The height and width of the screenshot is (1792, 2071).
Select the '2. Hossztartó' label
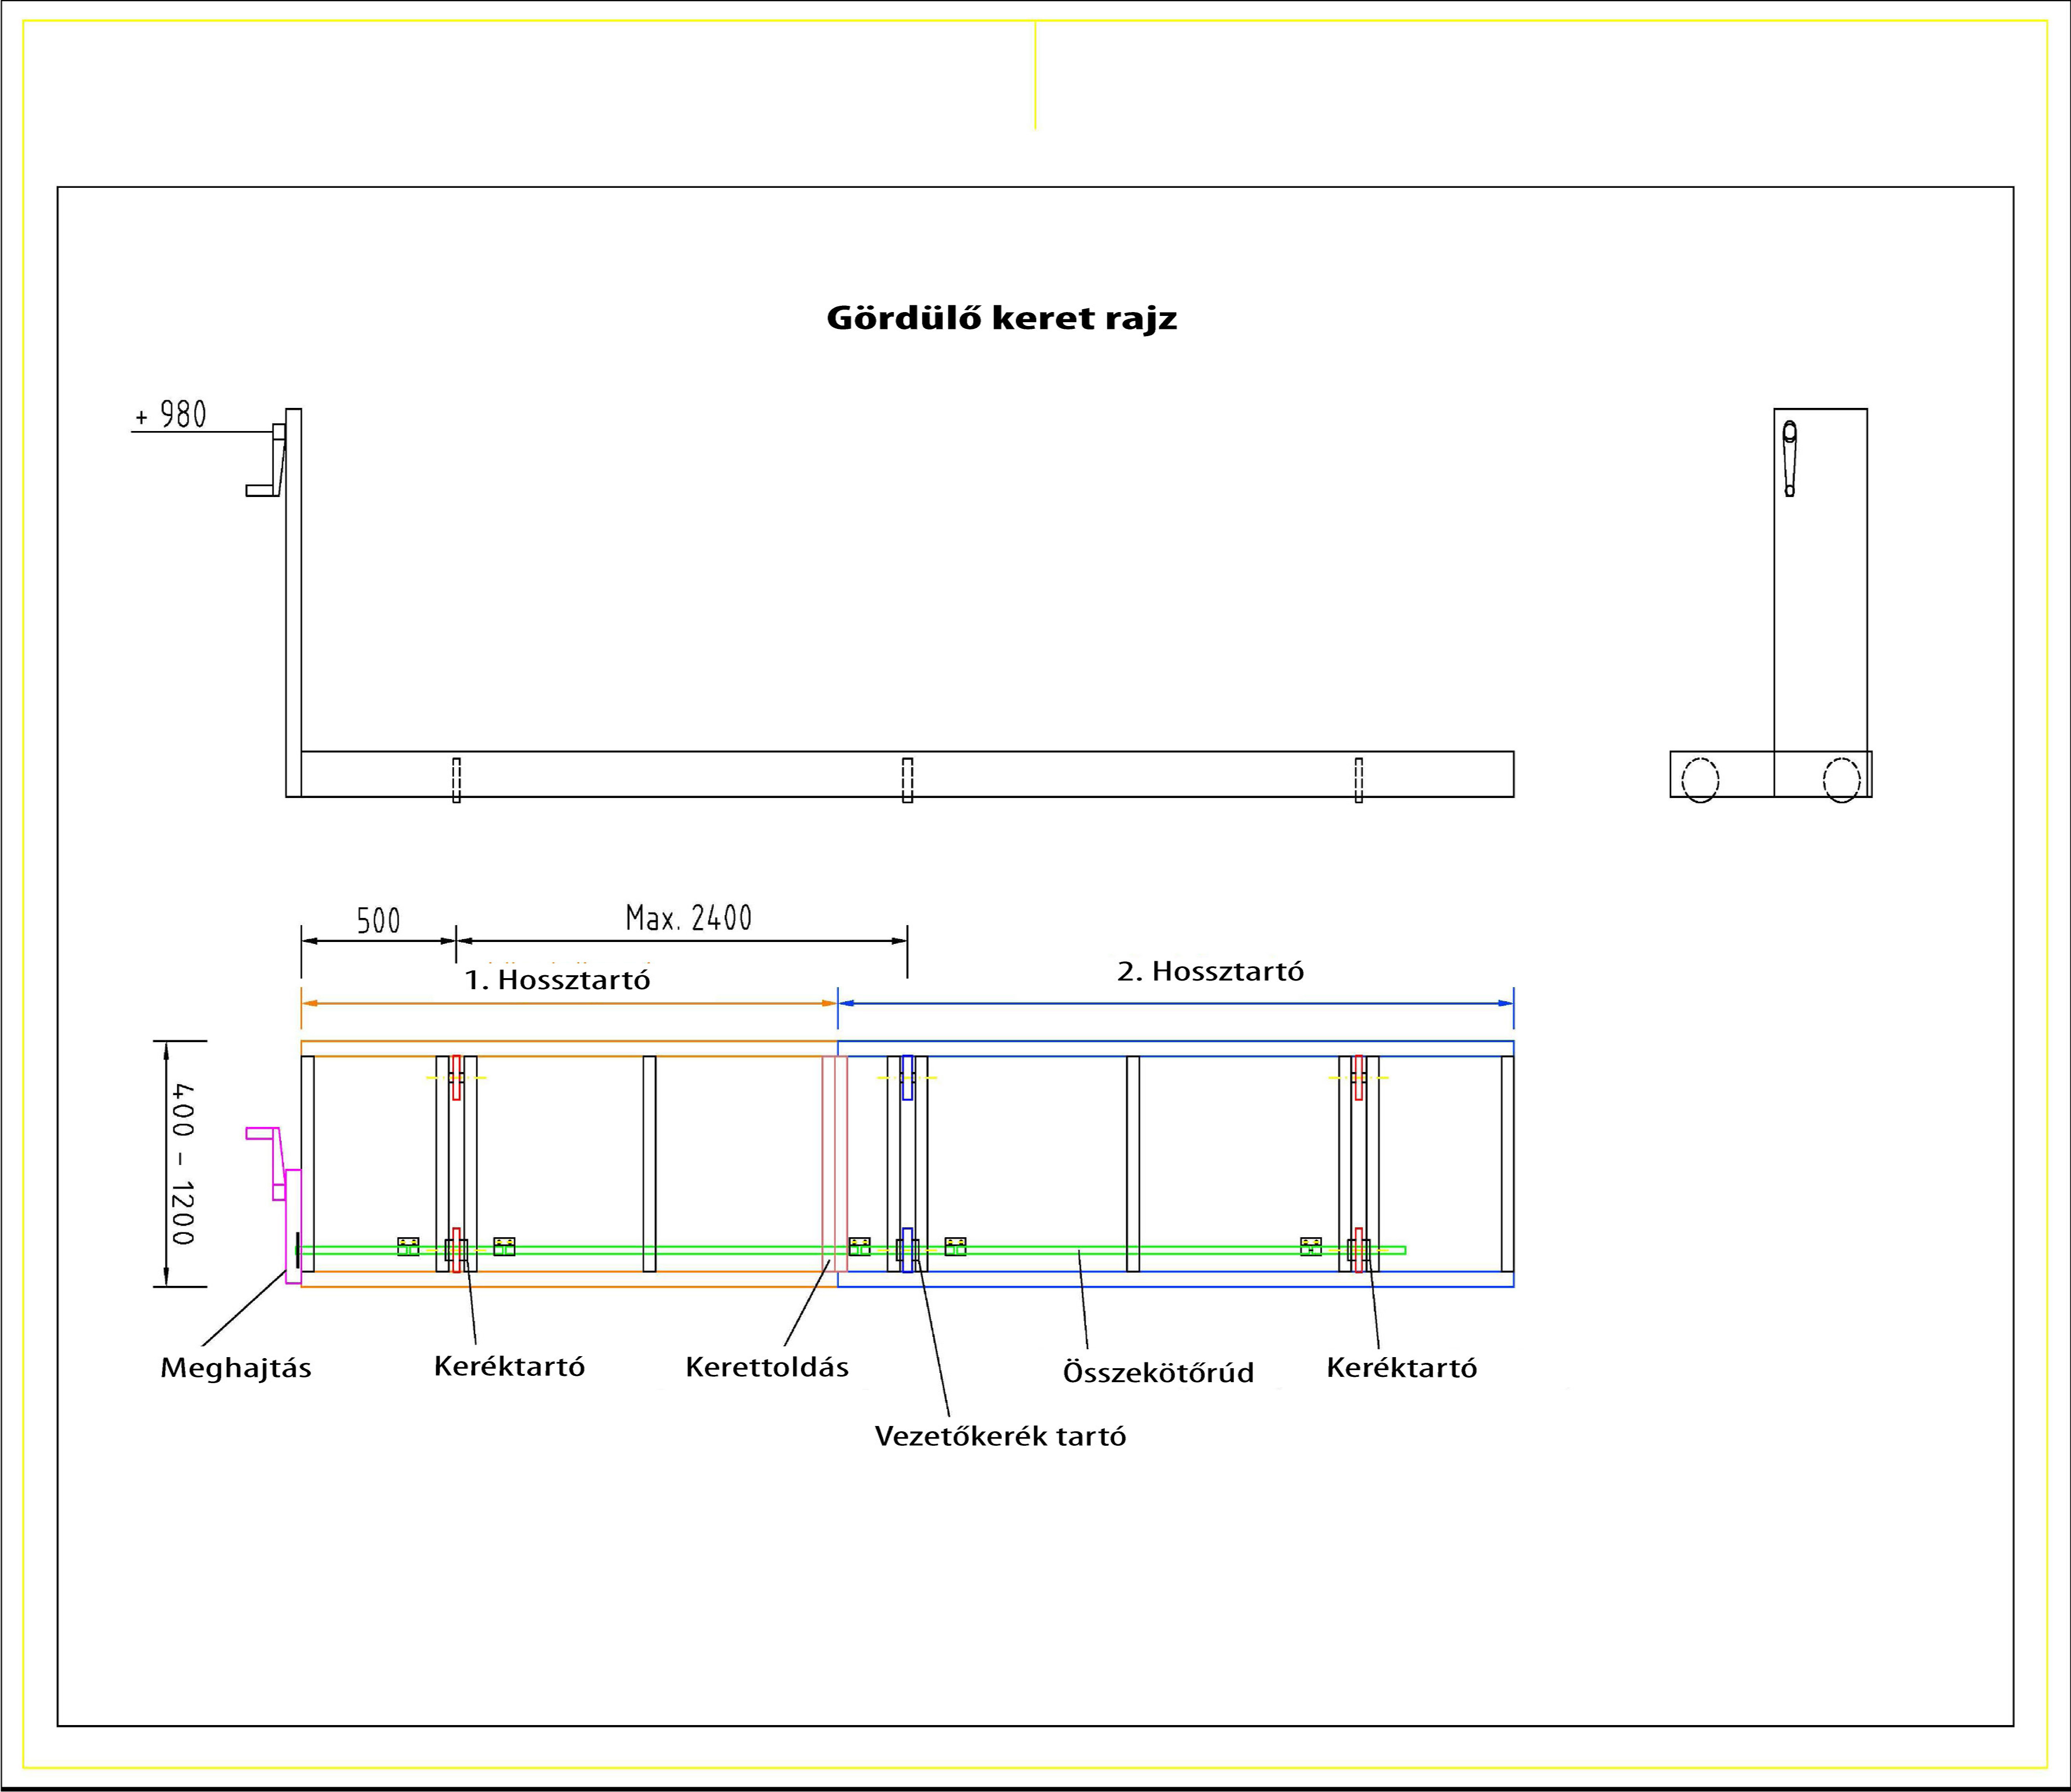[1210, 971]
